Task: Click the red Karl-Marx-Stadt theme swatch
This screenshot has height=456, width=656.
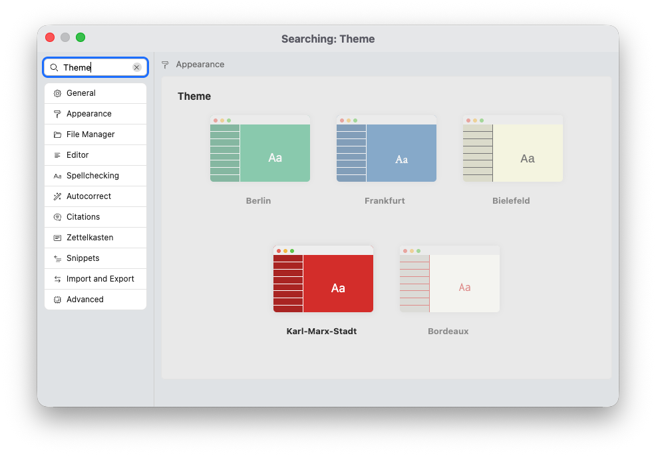Action: (x=323, y=278)
